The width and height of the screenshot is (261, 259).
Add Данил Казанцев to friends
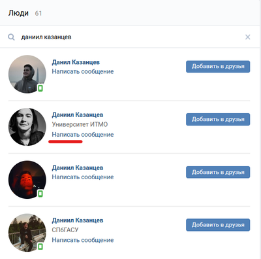[218, 67]
